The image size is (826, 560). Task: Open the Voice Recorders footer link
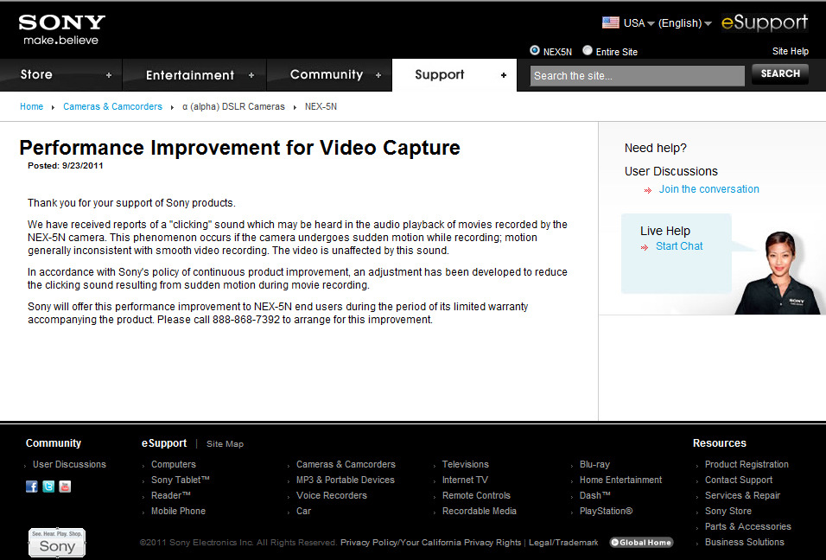331,495
